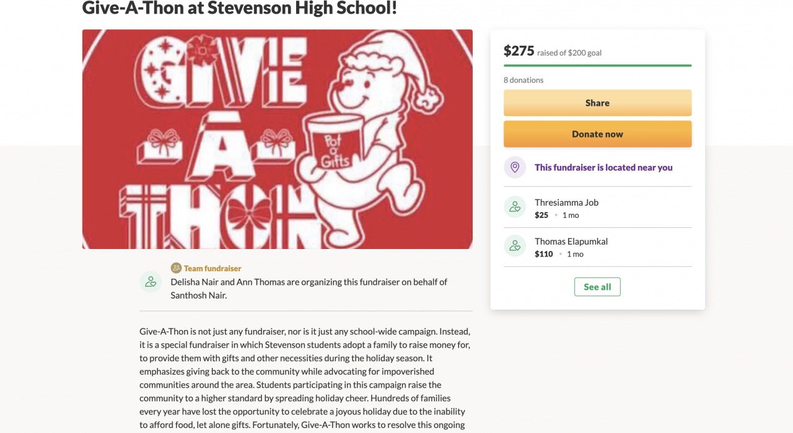
Task: Open the See all donations list
Action: tap(597, 287)
